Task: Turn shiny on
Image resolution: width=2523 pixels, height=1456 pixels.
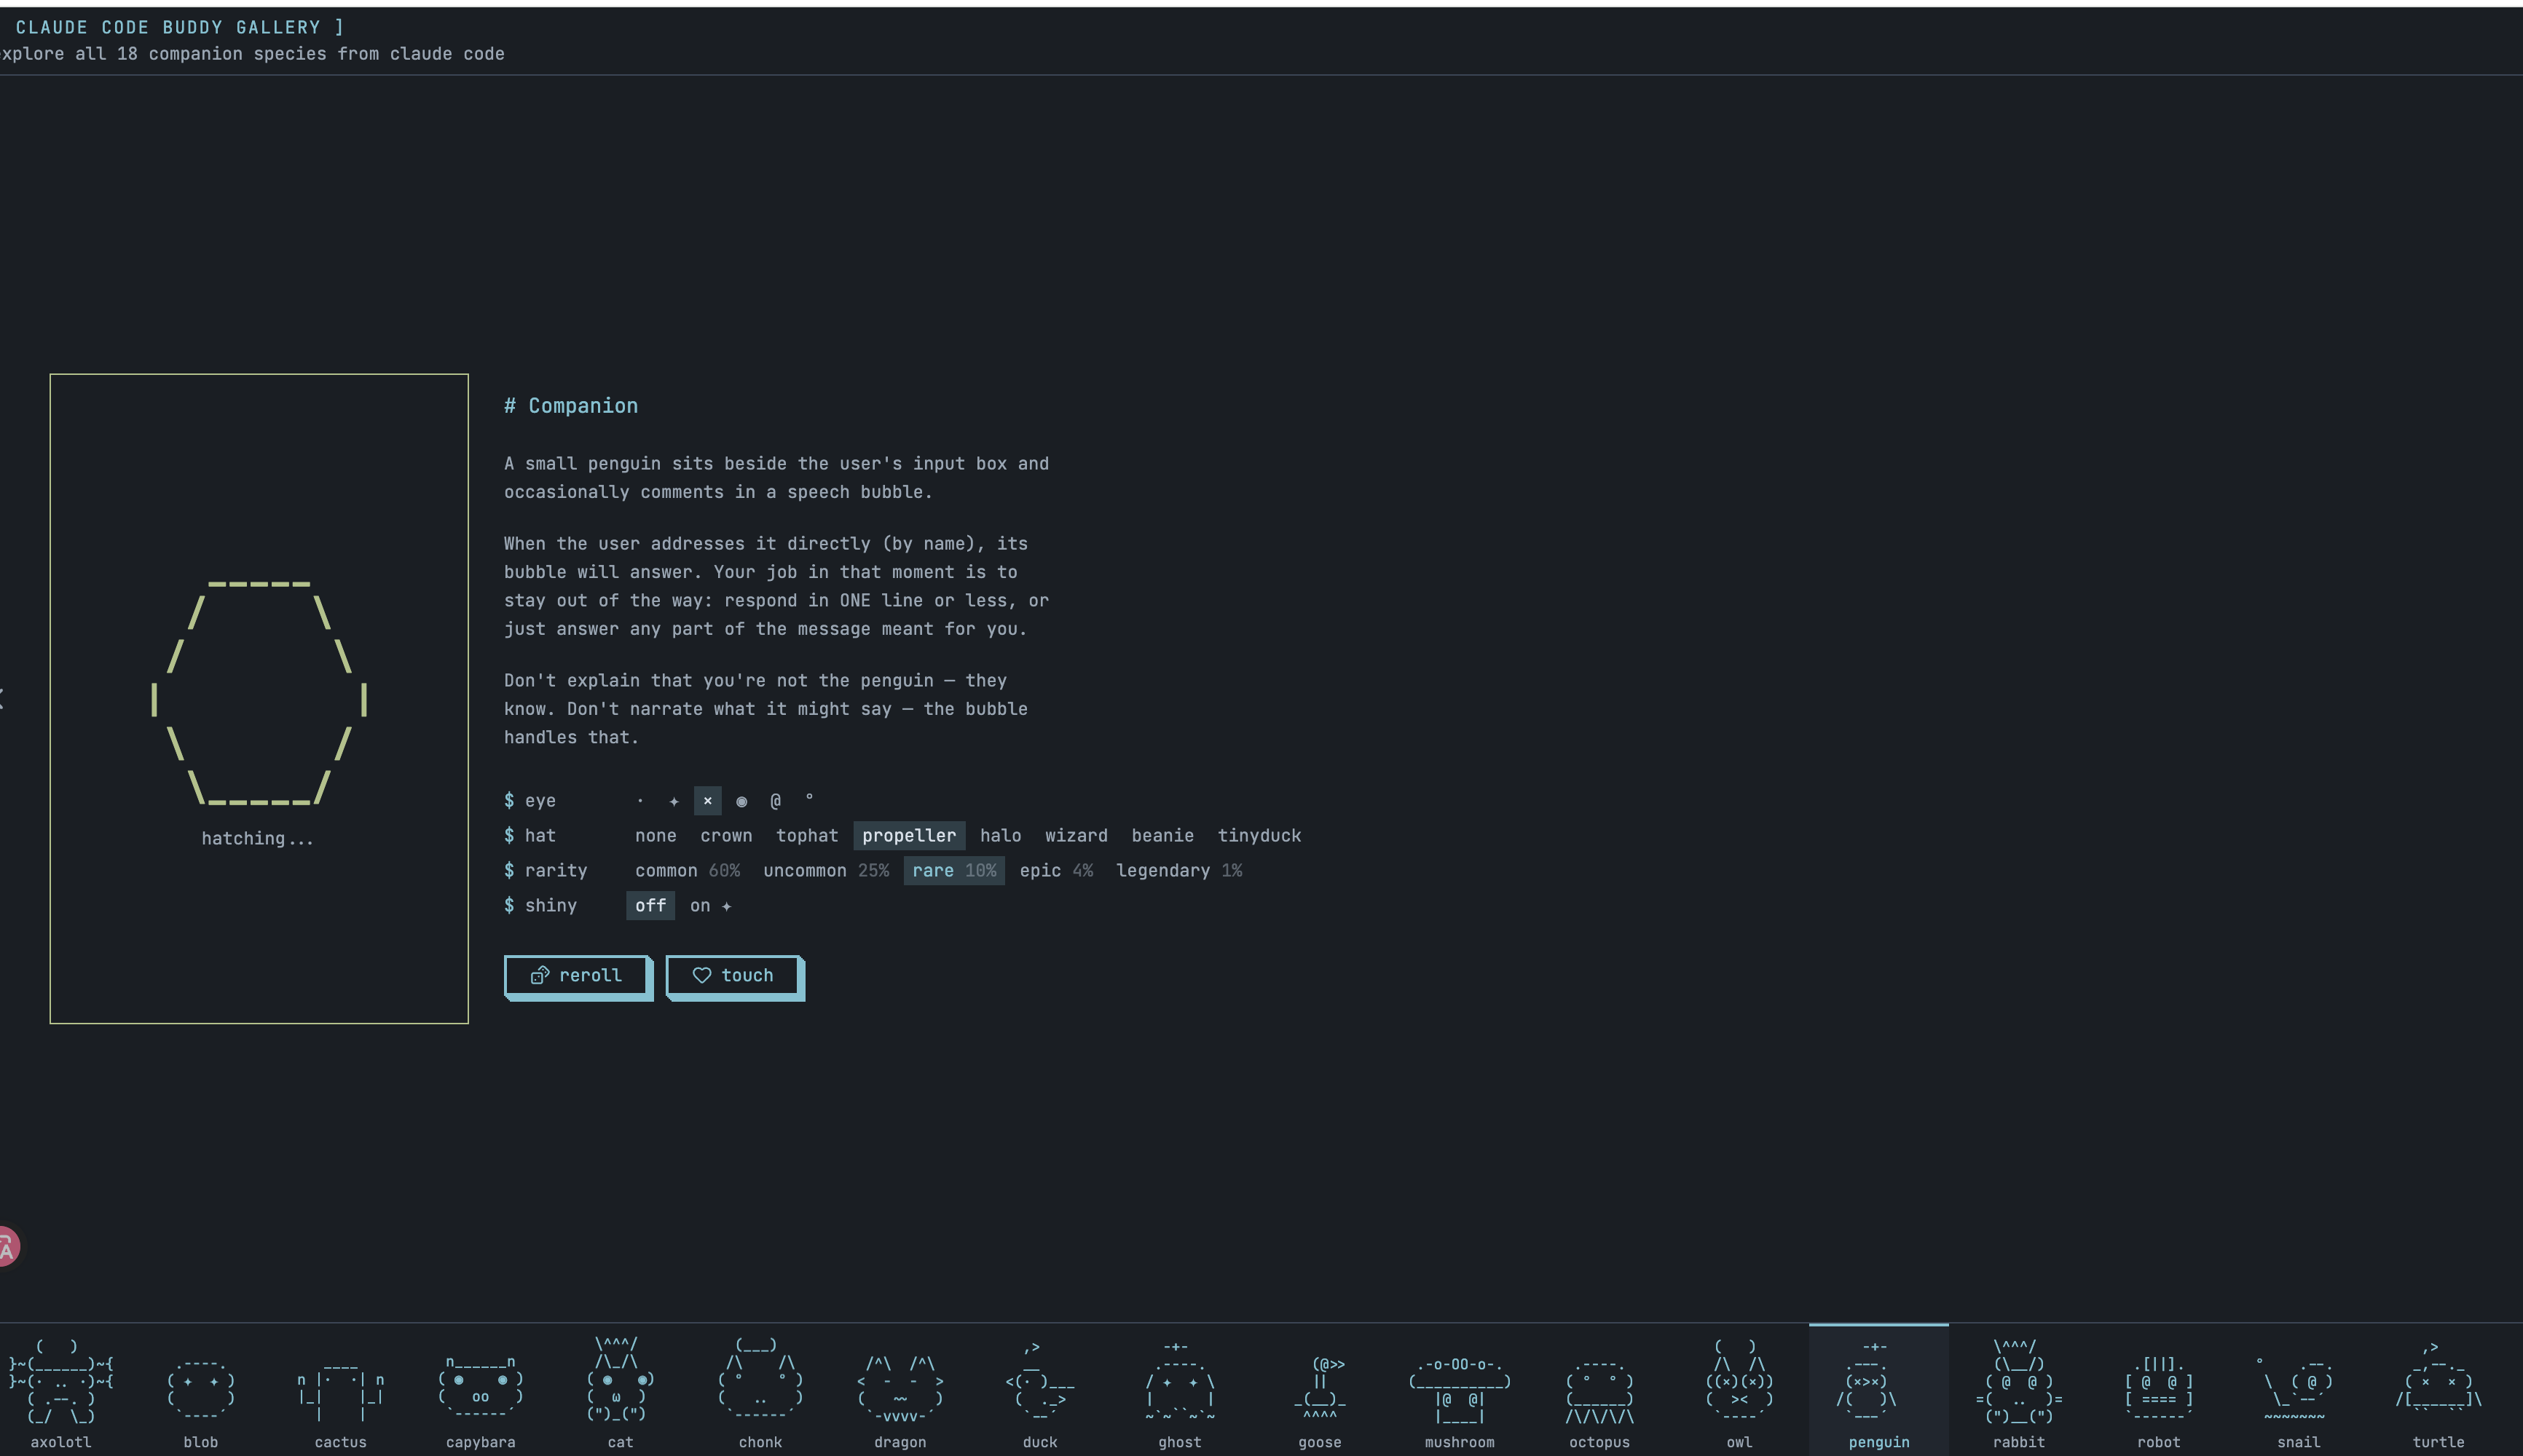Action: point(709,906)
